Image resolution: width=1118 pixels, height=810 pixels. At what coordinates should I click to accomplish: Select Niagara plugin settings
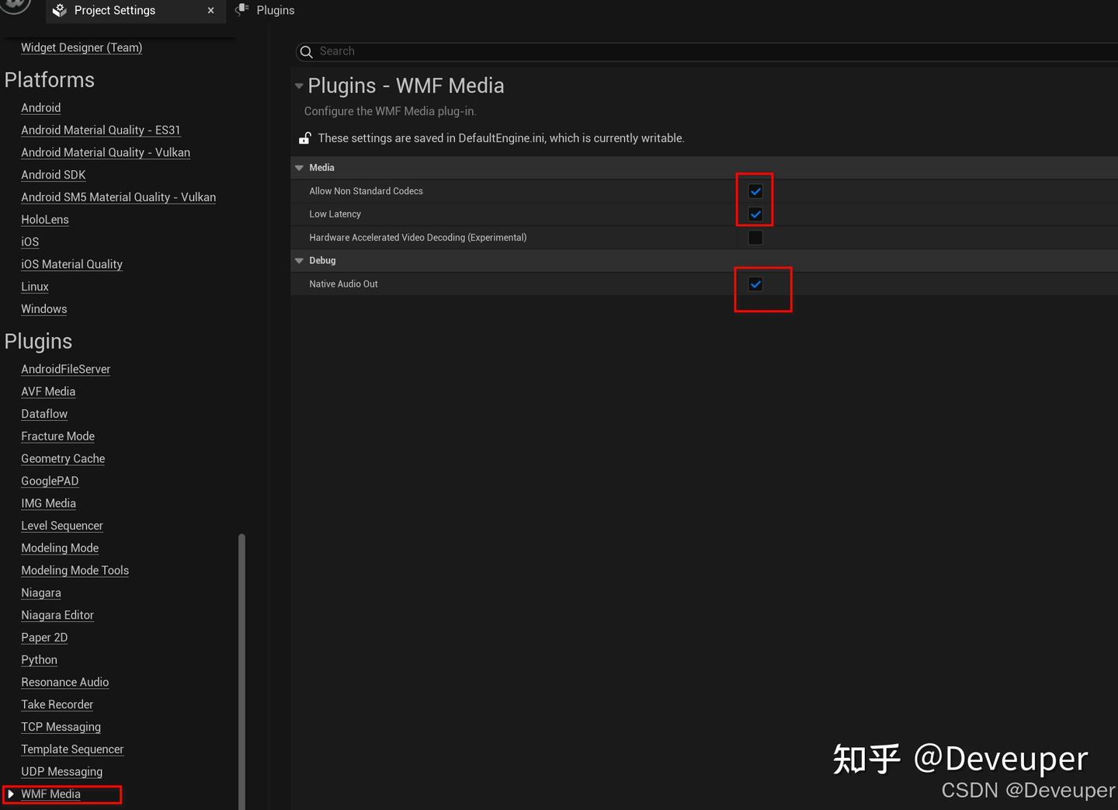(x=40, y=593)
